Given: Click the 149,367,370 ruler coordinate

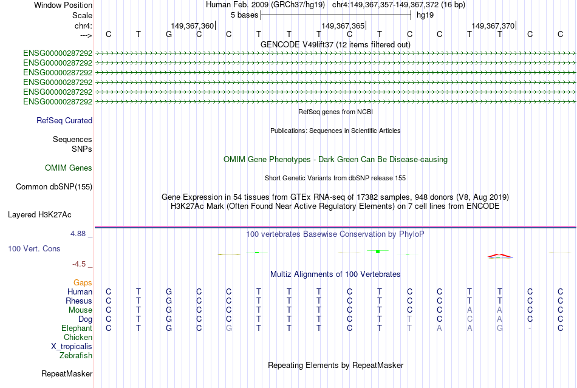Looking at the screenshot, I should 493,26.
